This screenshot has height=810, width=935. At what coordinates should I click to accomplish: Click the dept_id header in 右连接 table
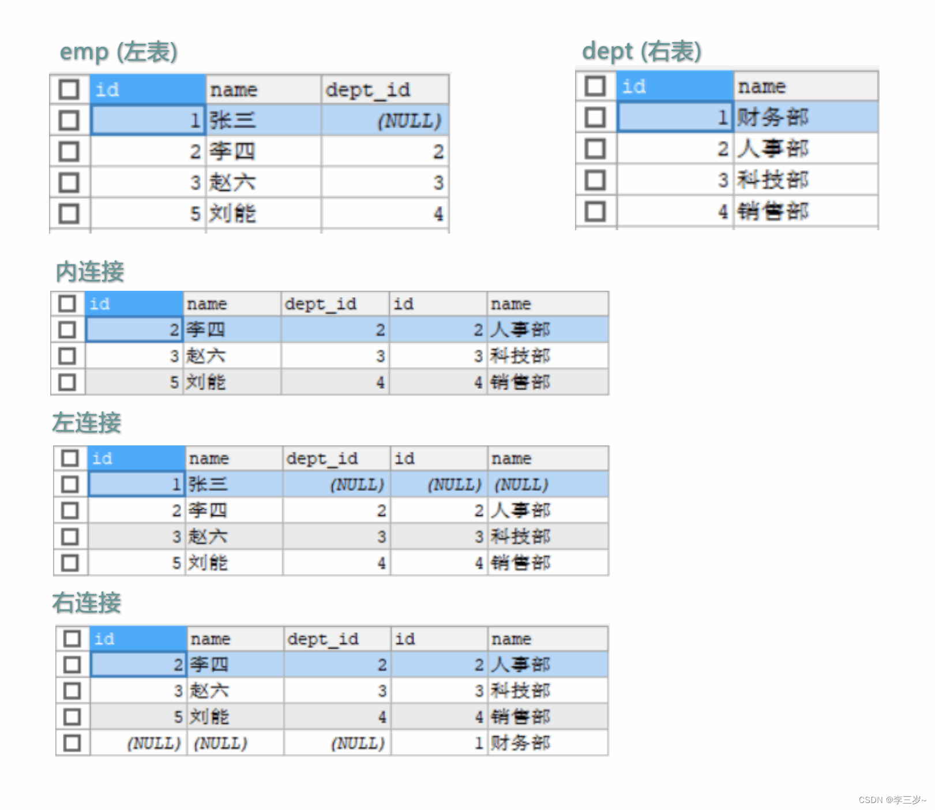(x=337, y=639)
